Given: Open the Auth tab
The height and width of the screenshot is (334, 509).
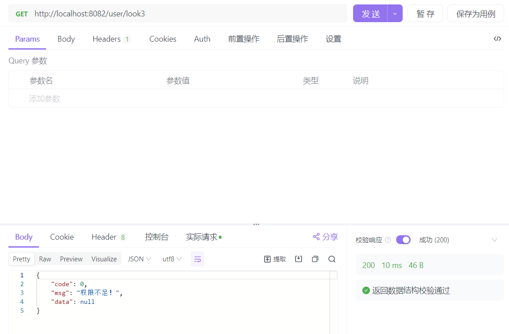Looking at the screenshot, I should tap(202, 39).
